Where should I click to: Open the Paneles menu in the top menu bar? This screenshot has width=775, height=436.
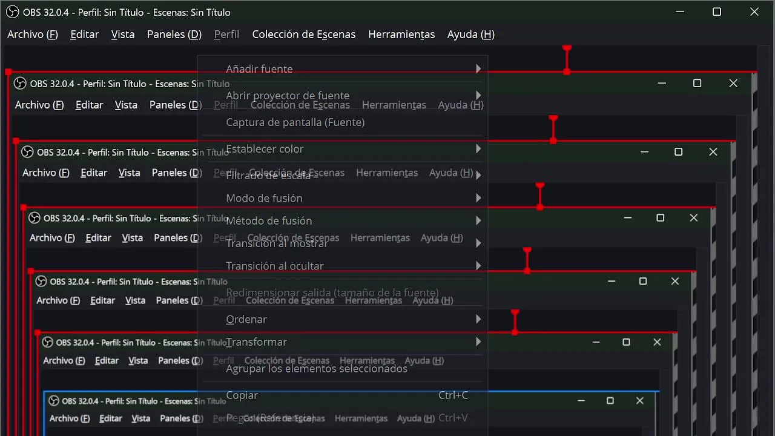click(x=174, y=35)
